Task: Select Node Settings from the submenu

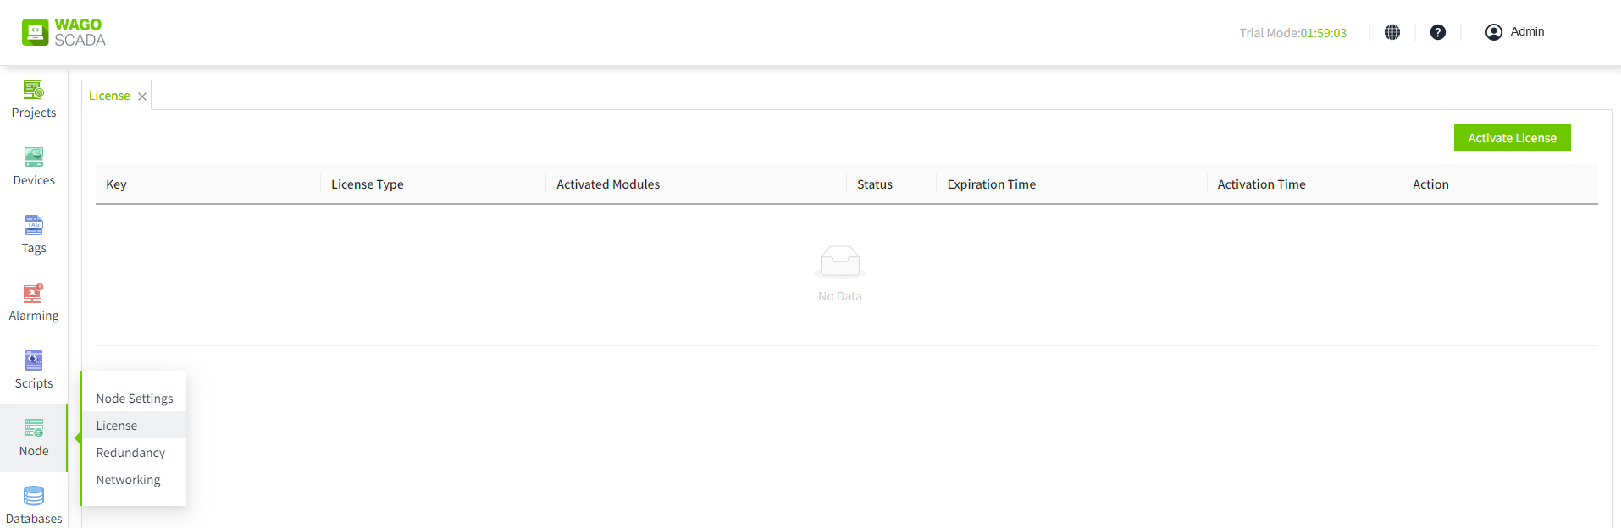Action: (x=135, y=399)
